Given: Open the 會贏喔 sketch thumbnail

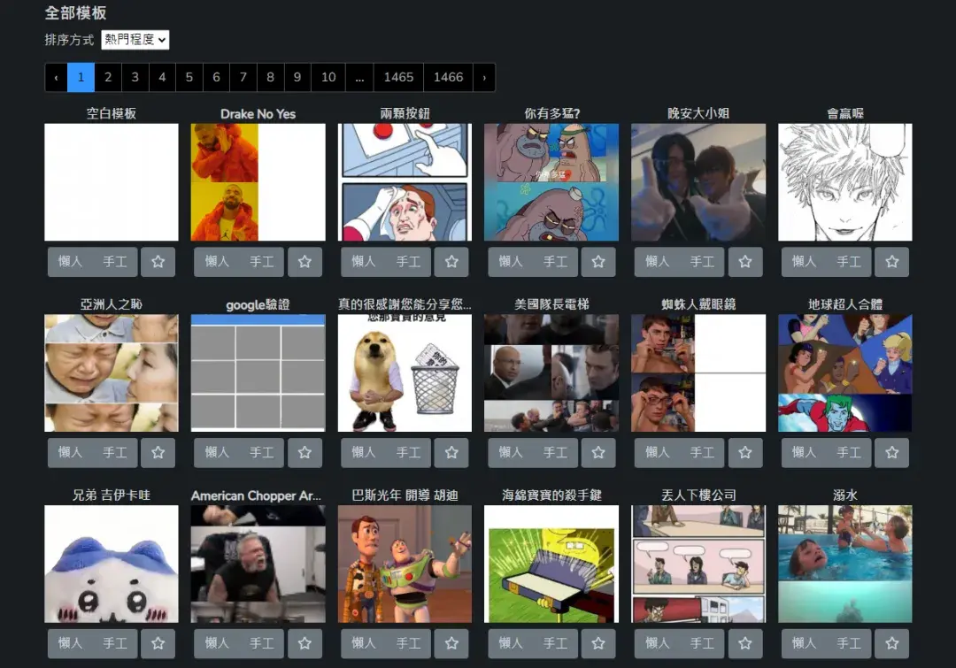Looking at the screenshot, I should point(845,182).
